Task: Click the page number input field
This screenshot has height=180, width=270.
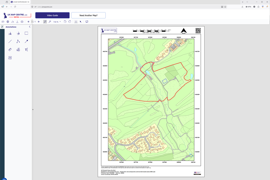Action: click(x=32, y=21)
